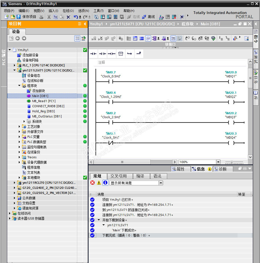Toggle the free-form comments button in editor toolbar
The image size is (260, 263).
click(x=148, y=38)
